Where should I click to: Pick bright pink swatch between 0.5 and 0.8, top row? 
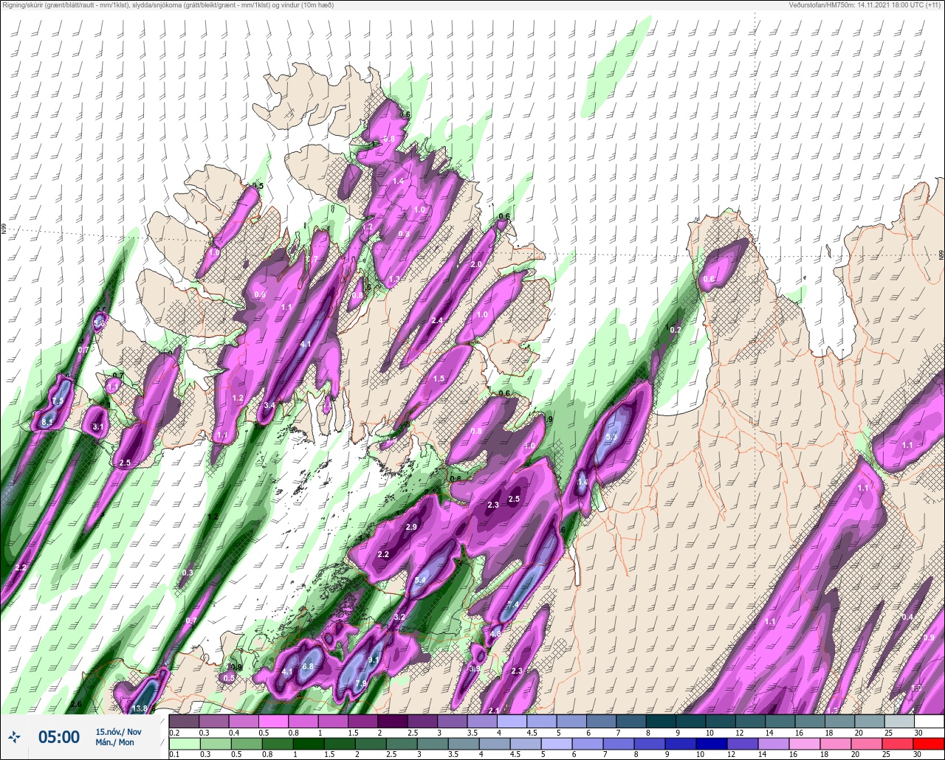point(273,721)
